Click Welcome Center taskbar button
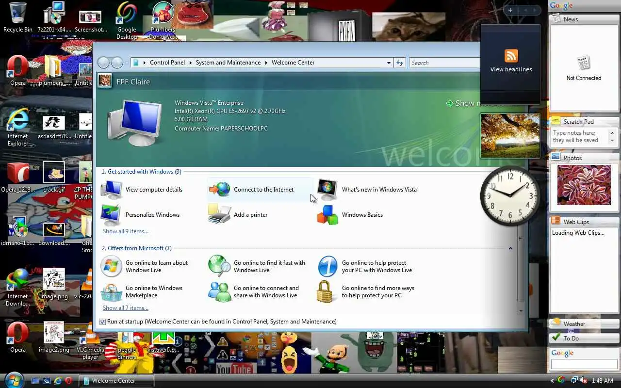Image resolution: width=621 pixels, height=388 pixels. 116,381
